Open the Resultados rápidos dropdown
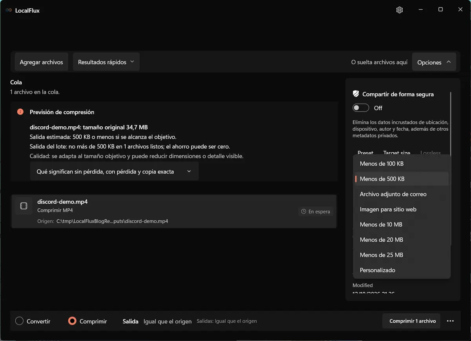 (x=106, y=62)
